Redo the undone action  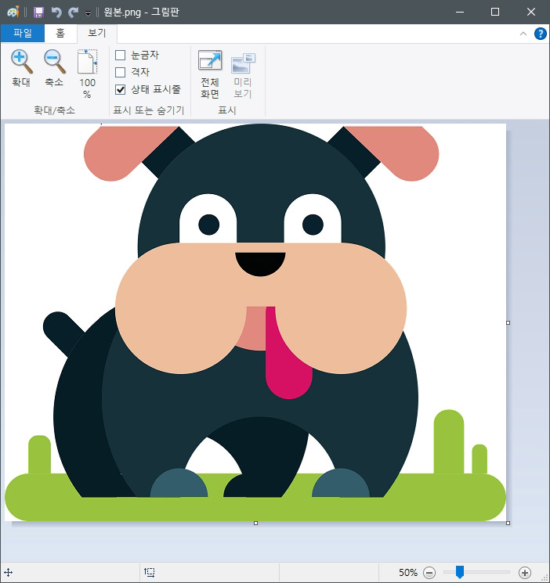click(x=74, y=13)
